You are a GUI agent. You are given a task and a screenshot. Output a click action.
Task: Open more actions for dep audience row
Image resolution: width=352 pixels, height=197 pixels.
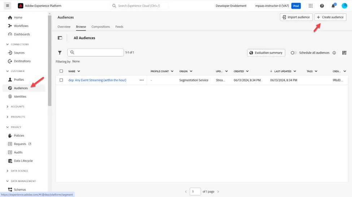click(x=142, y=80)
